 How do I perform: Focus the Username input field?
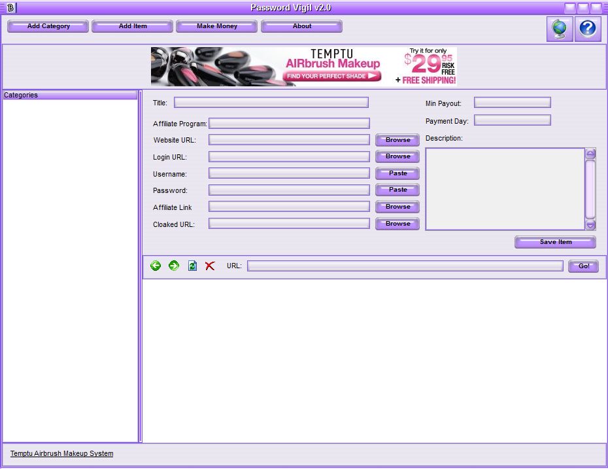[289, 173]
